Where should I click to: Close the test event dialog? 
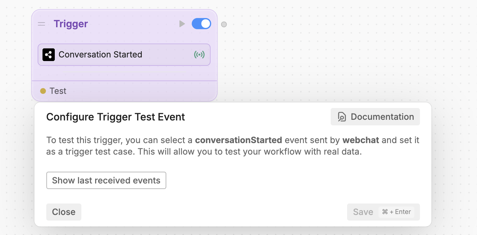(x=64, y=212)
